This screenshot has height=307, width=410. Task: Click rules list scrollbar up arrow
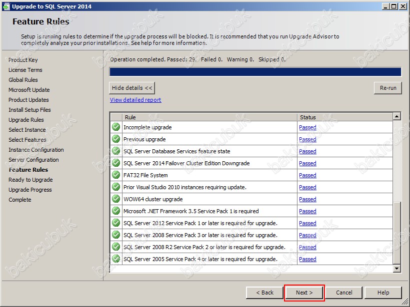tap(396, 116)
